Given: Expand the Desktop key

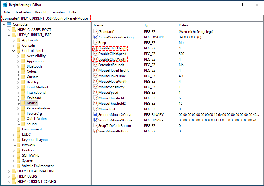Looking at the screenshot, I should (x=18, y=82).
